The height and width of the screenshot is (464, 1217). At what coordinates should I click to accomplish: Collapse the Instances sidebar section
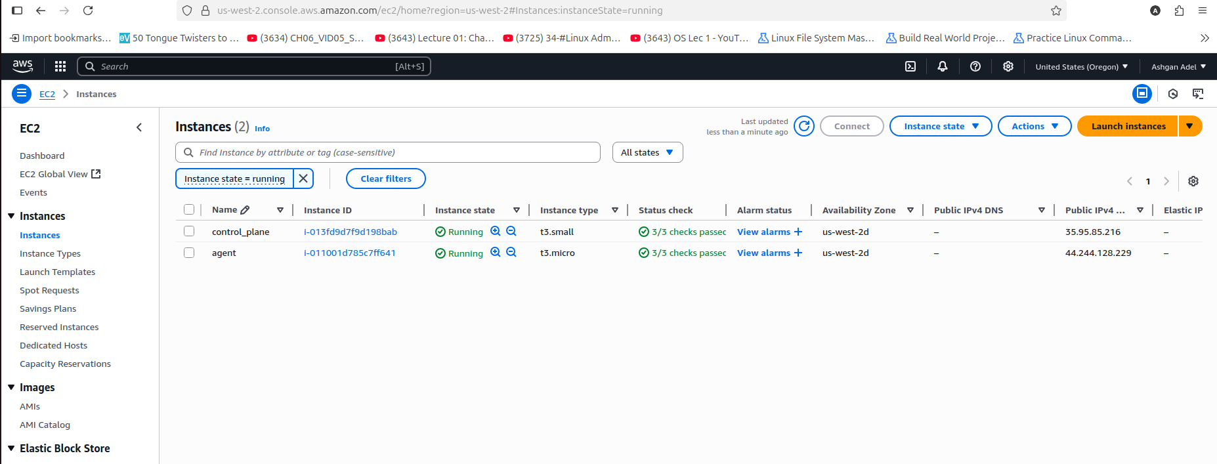click(11, 216)
